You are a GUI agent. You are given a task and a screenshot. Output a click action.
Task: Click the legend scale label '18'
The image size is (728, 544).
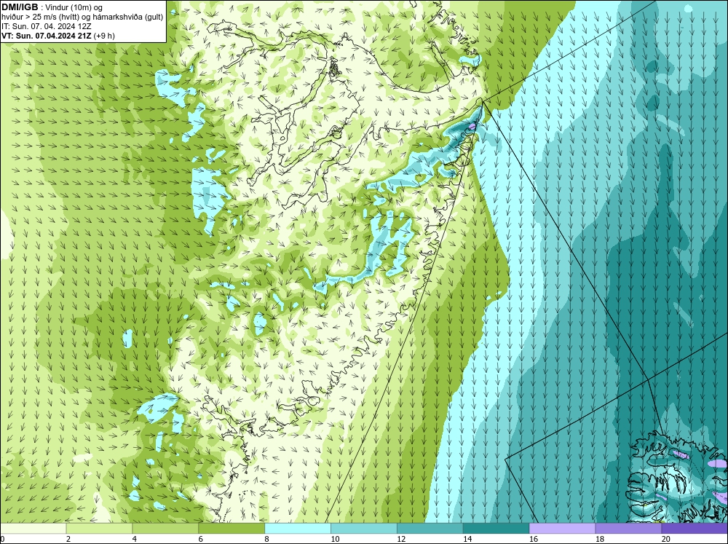[599, 539]
